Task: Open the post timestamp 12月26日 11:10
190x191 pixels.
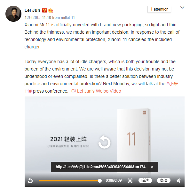Action: (x=38, y=18)
